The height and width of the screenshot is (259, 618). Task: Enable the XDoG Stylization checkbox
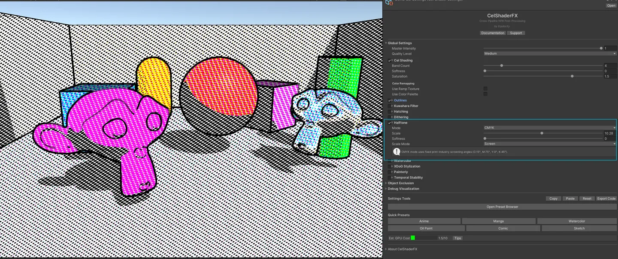(390, 166)
